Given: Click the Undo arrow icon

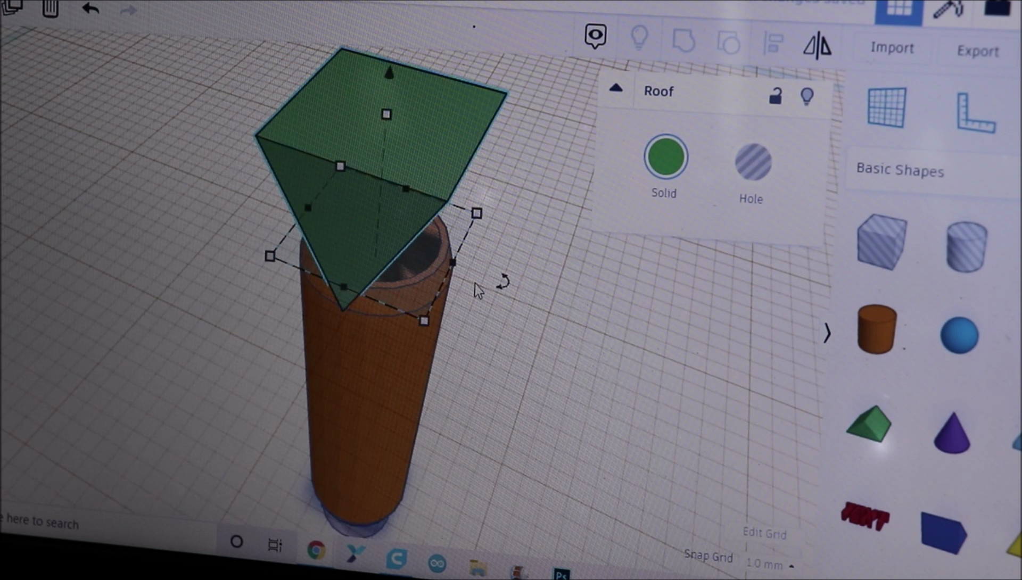Looking at the screenshot, I should click(x=91, y=9).
